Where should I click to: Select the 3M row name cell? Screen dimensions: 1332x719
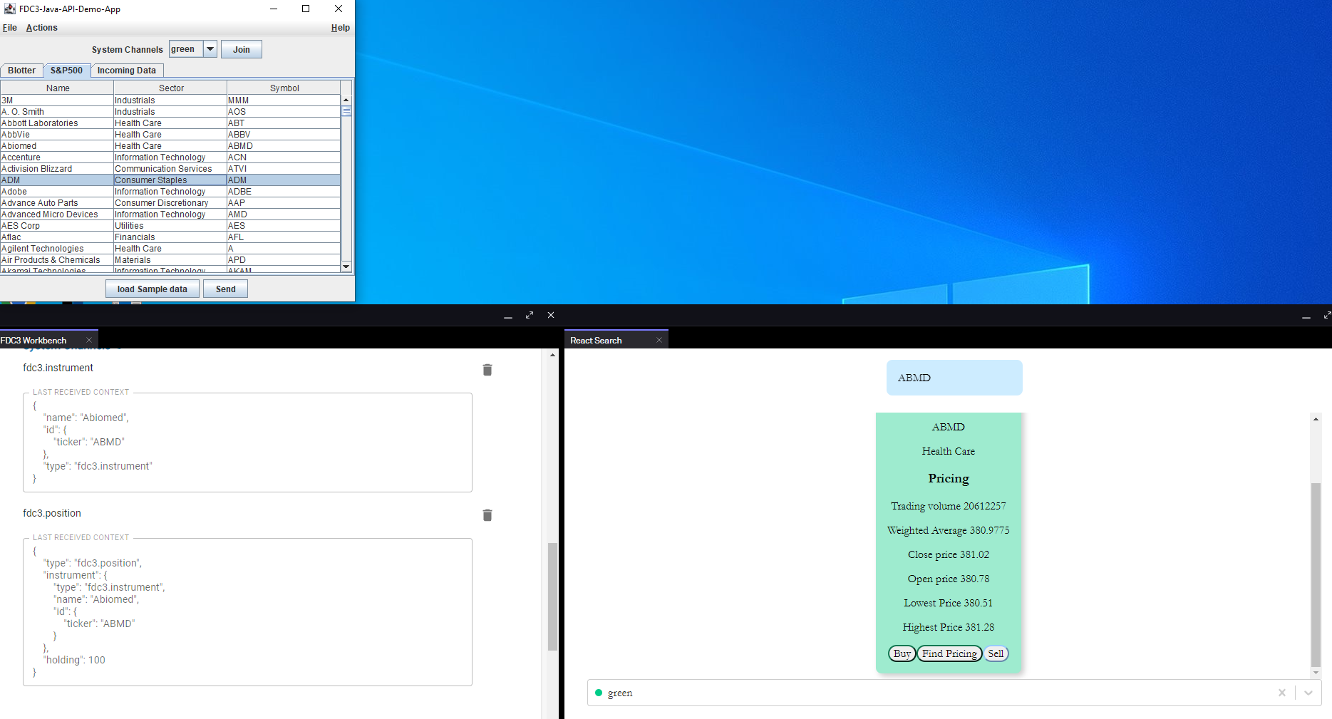(x=57, y=100)
